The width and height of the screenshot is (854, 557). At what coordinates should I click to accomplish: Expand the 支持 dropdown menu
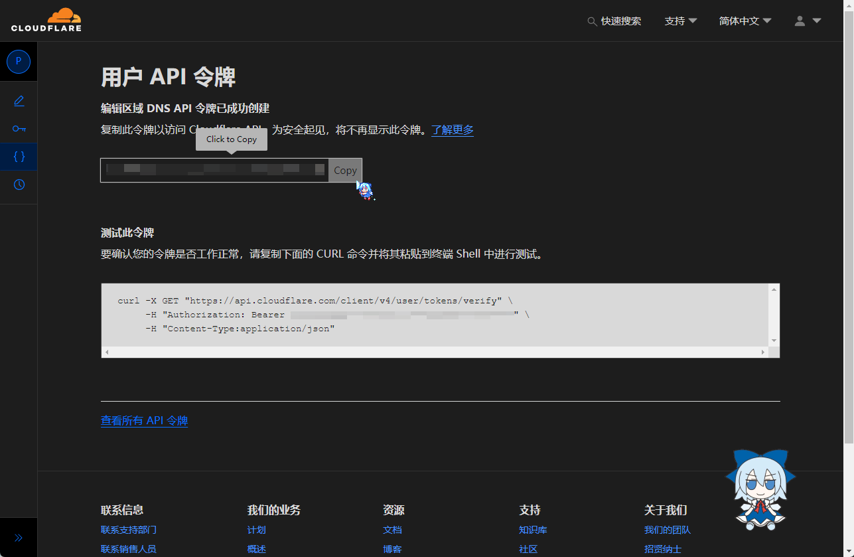[x=680, y=21]
